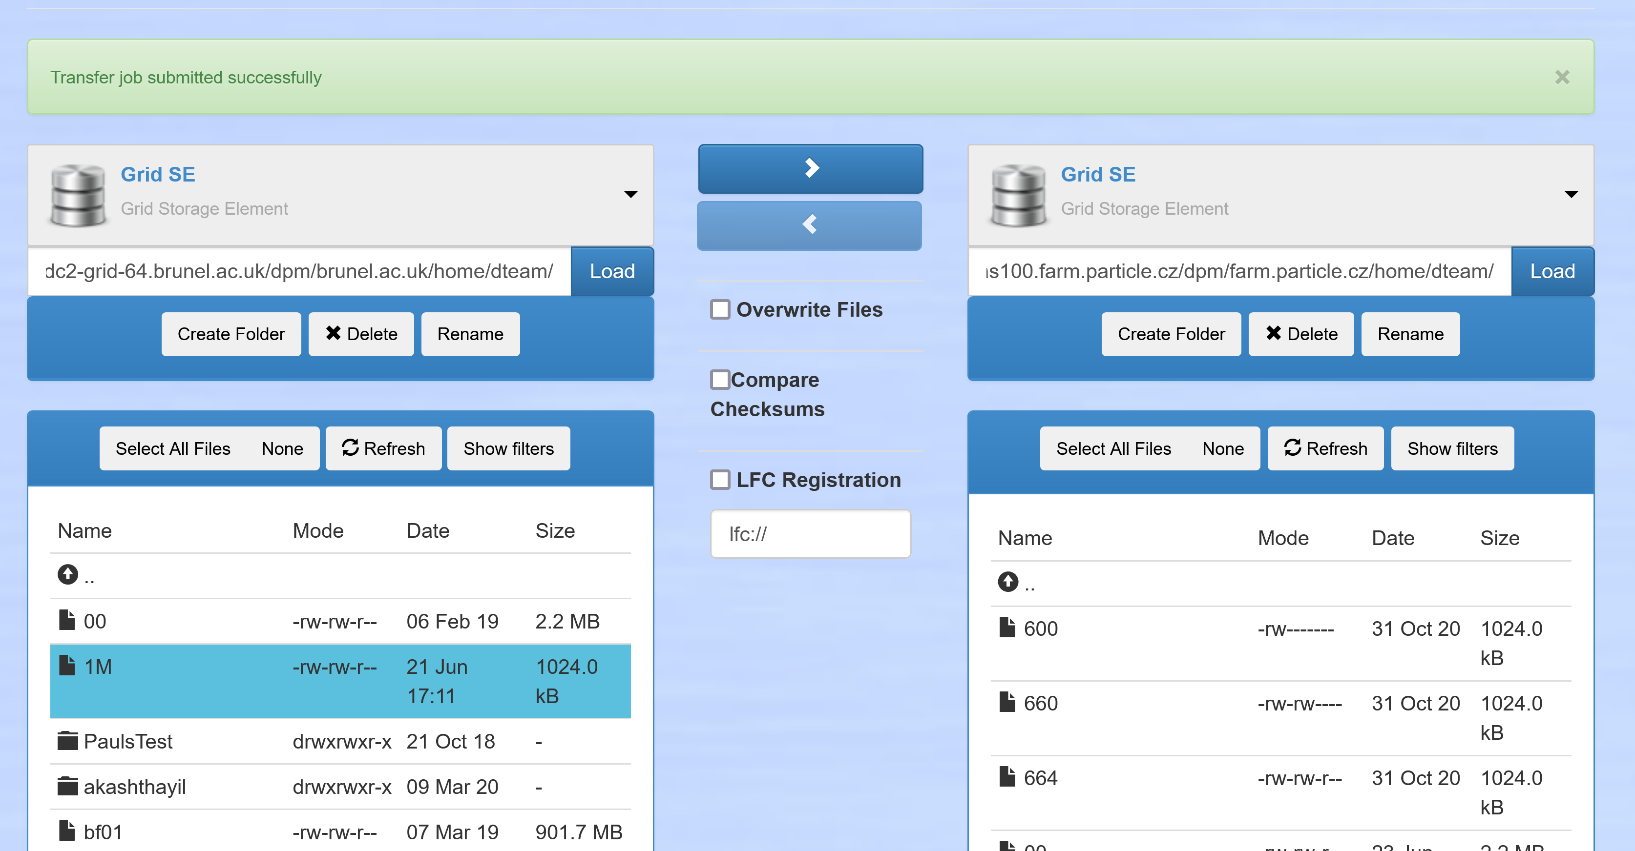This screenshot has width=1635, height=851.
Task: Click the right panel Grid SE database icon
Action: pos(1018,195)
